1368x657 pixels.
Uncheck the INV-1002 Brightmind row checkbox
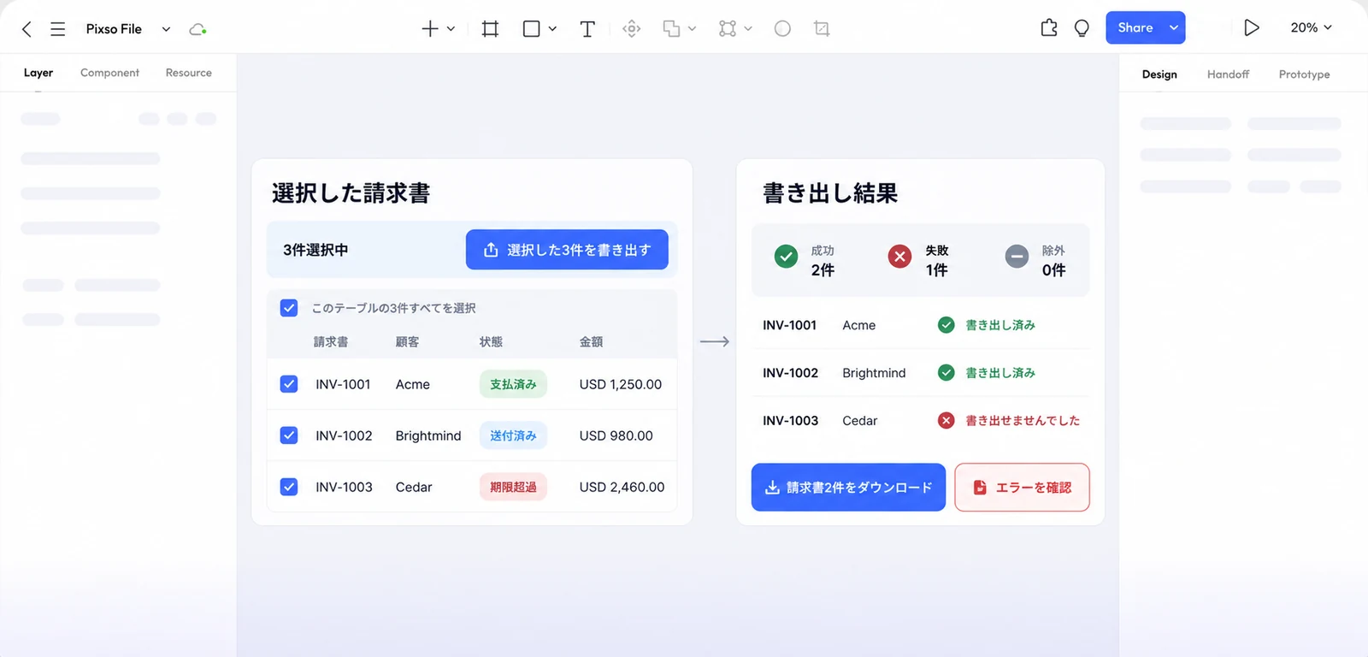click(289, 435)
